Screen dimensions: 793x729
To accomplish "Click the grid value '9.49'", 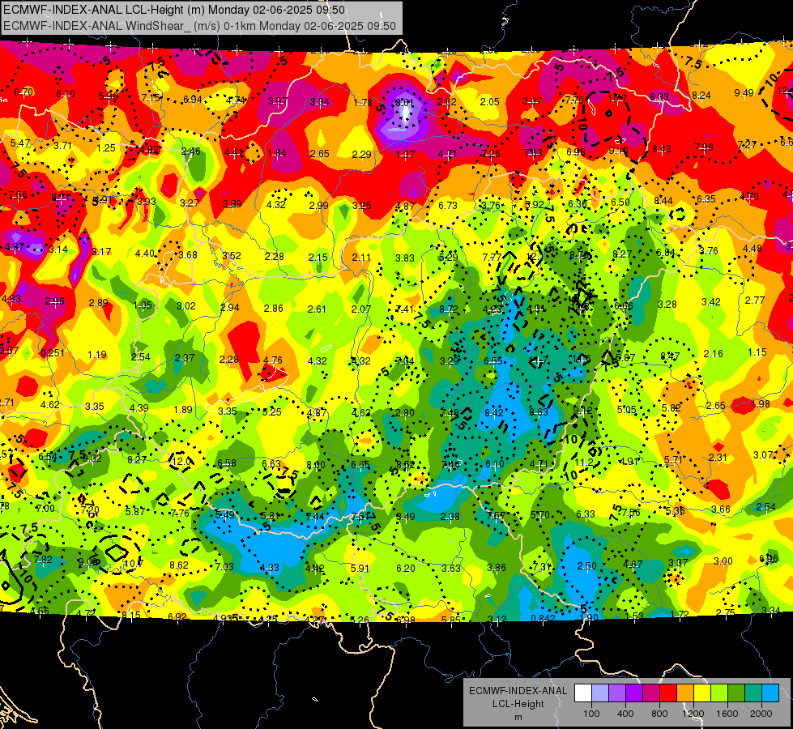I will (x=744, y=92).
